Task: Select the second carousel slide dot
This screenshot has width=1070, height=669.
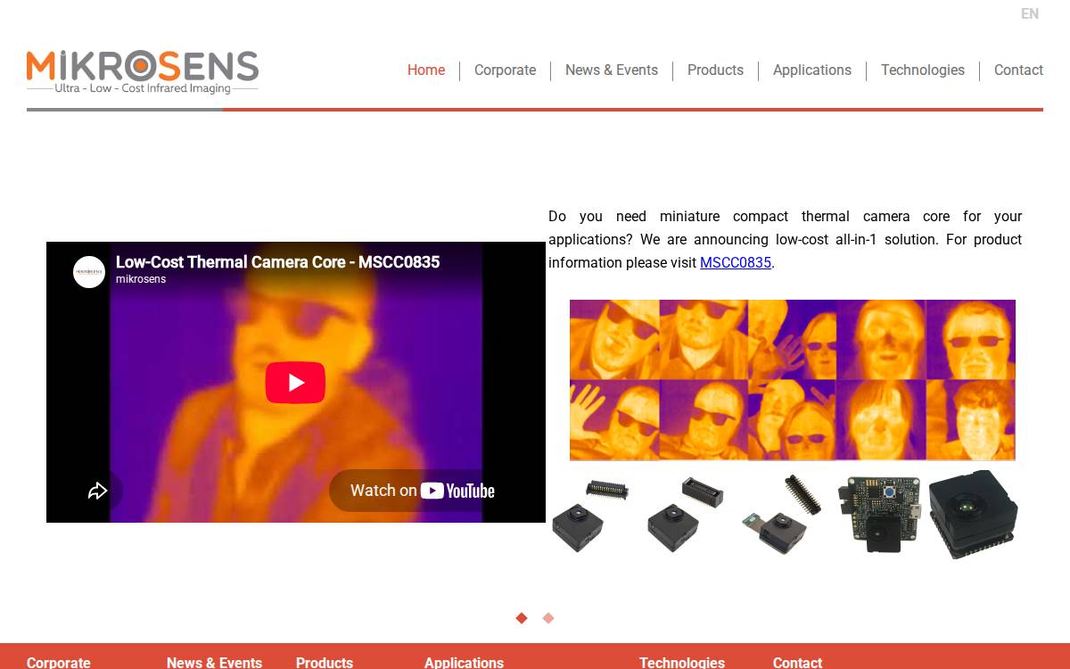Action: [x=548, y=618]
